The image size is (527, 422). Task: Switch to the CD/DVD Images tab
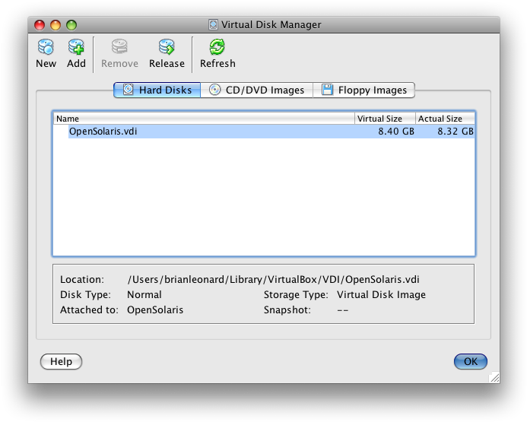coord(257,90)
